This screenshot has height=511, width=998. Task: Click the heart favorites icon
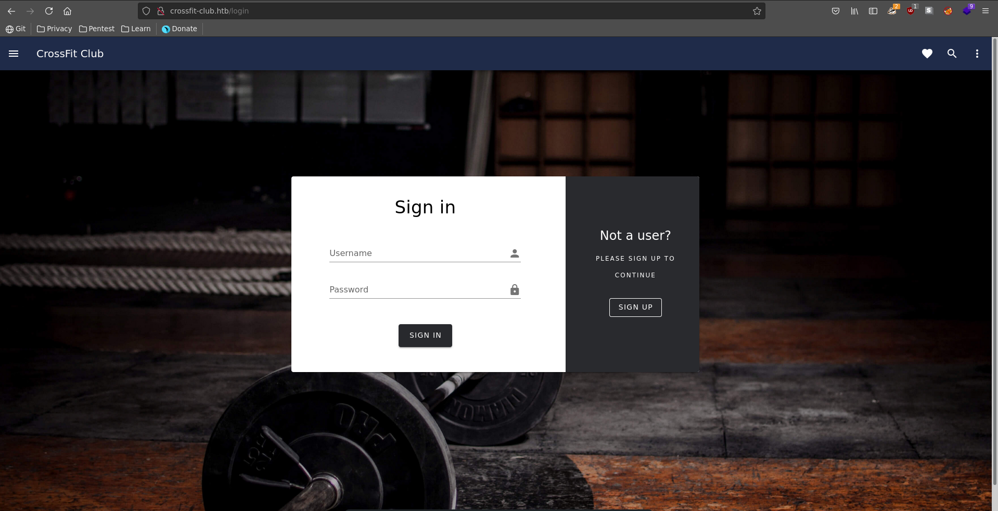(x=927, y=54)
